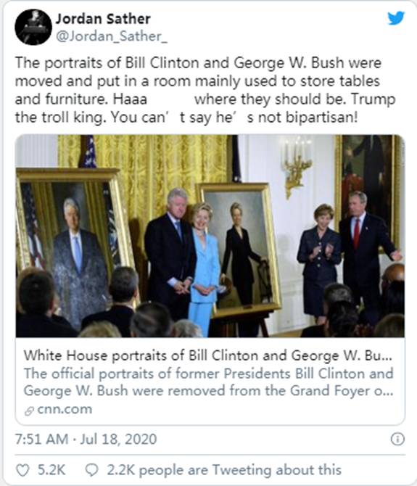View 2.2K people are Tweeting about this
This screenshot has height=486, width=417.
click(224, 470)
